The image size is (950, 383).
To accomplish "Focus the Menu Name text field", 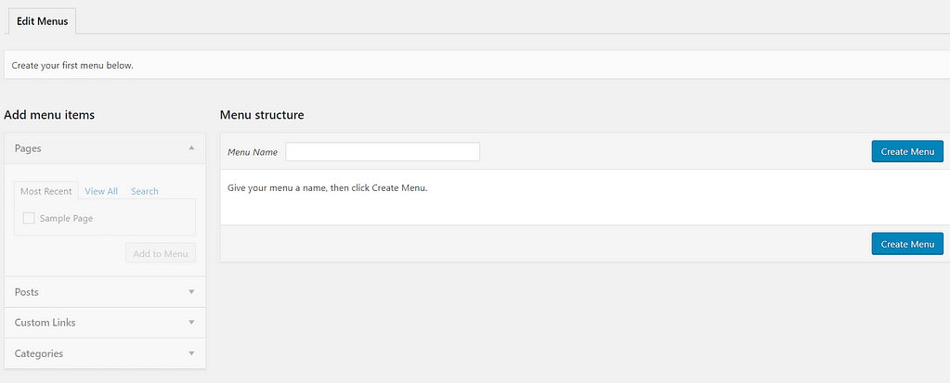I will 383,151.
